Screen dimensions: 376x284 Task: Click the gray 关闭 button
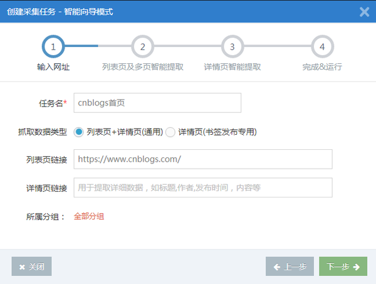[x=31, y=266]
